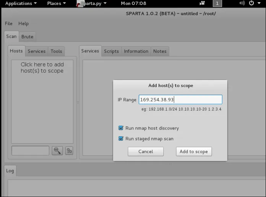Viewport: 266px width, 197px height.
Task: Click the workspace switcher indicator 1
Action: [x=217, y=3]
